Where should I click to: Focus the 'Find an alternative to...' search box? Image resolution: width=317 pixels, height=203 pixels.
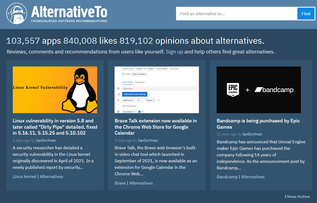pos(236,14)
